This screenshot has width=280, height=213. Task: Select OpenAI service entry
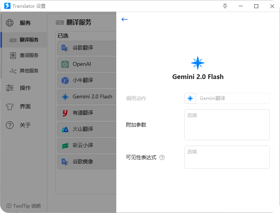87,64
